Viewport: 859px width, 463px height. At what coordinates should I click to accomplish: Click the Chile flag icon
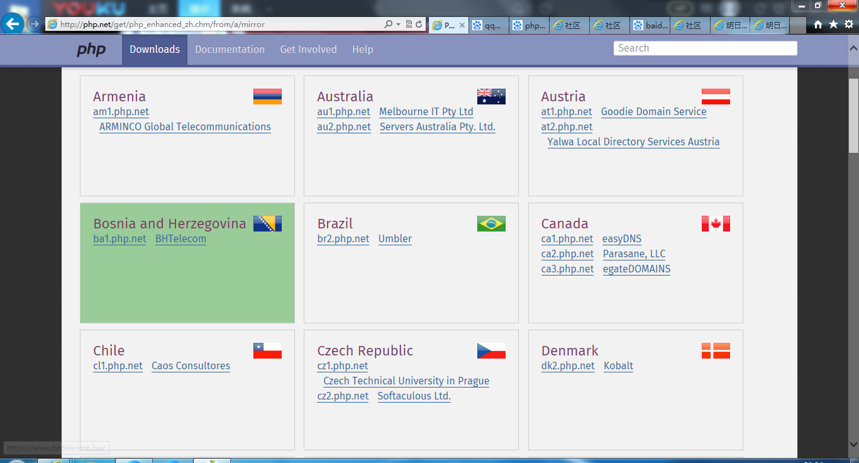(x=267, y=350)
